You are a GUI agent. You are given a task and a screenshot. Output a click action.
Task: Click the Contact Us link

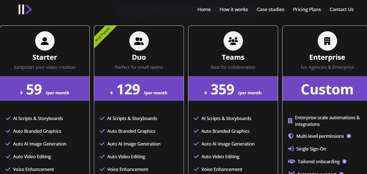point(342,9)
